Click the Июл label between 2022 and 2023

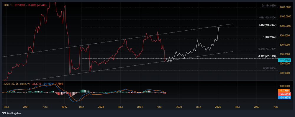pos(81,107)
